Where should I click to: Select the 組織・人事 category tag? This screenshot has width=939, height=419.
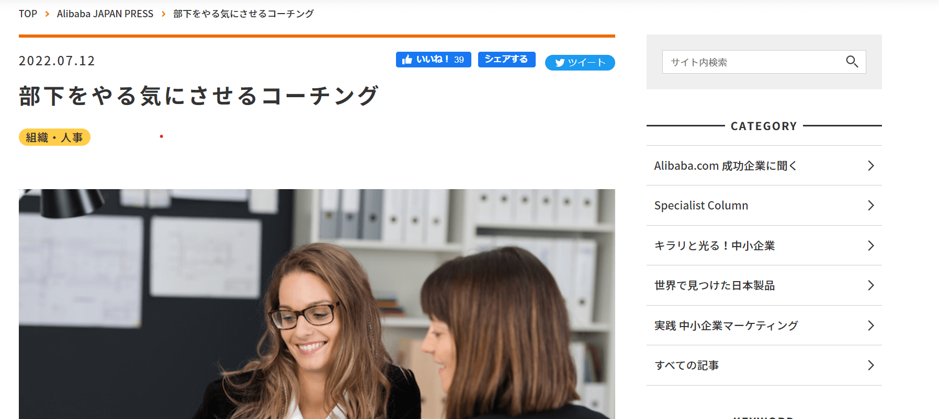click(54, 137)
